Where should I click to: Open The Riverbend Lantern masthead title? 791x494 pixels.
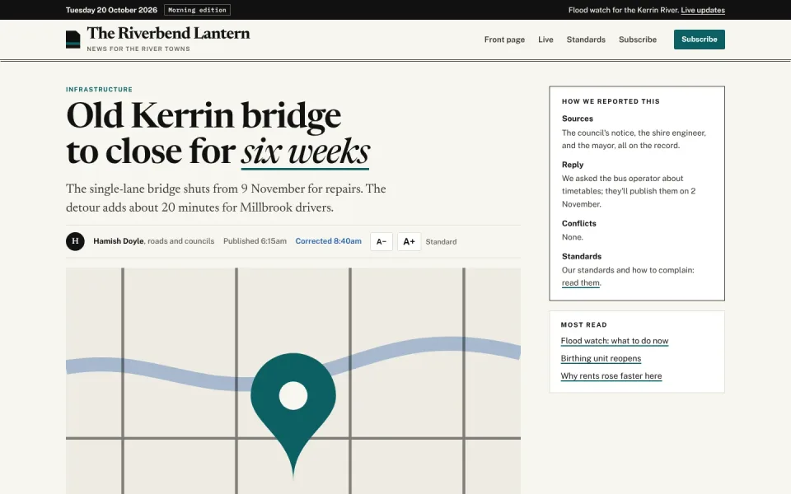click(x=168, y=33)
